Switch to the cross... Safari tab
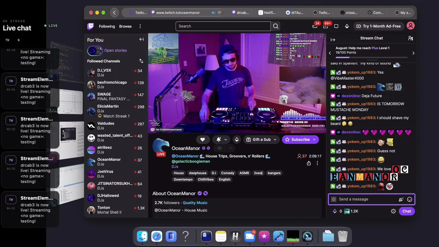The height and width of the screenshot is (247, 439). (x=348, y=13)
